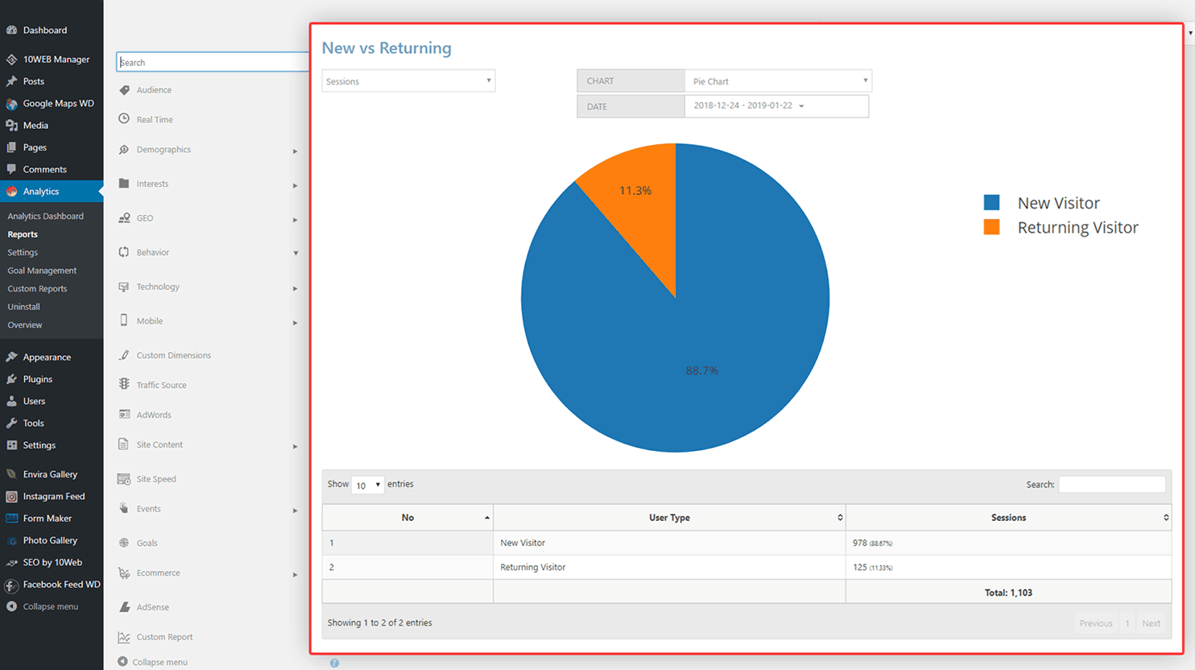
Task: Switch to the Analytics Dashboard
Action: pos(44,216)
